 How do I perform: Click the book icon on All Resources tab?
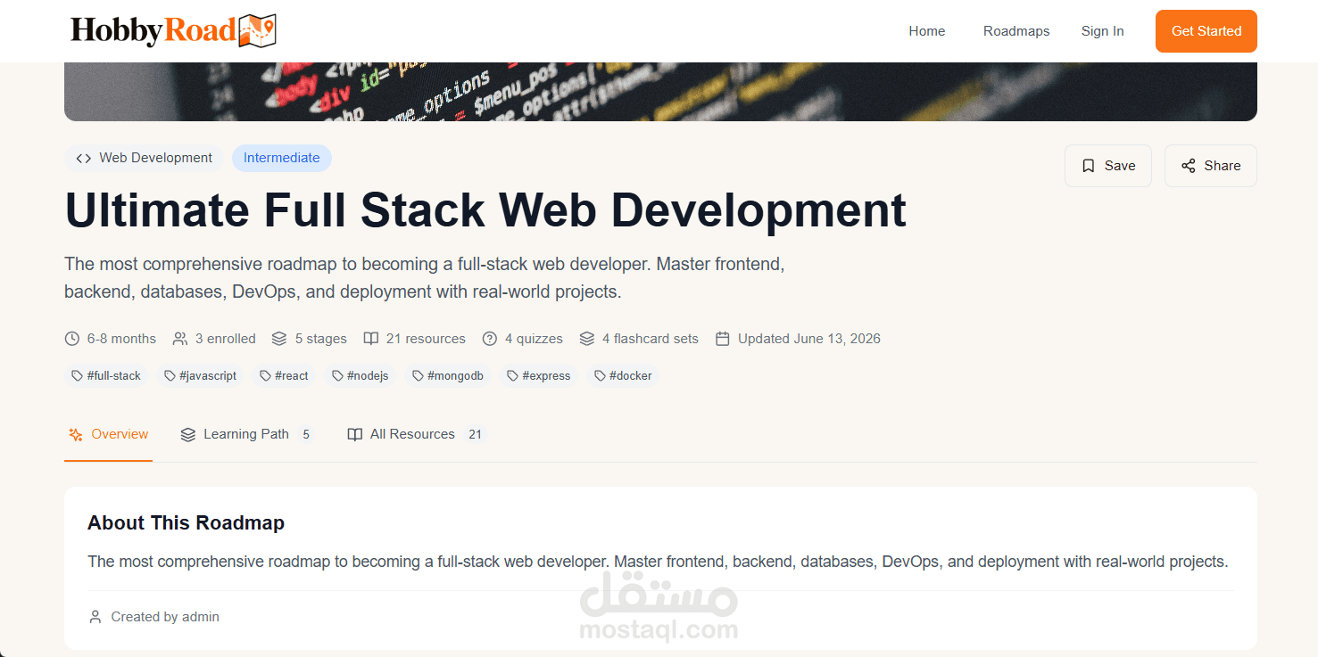click(355, 434)
